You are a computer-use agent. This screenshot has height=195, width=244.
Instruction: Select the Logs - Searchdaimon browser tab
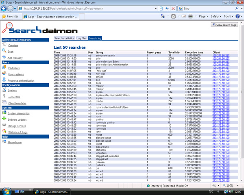(51, 17)
